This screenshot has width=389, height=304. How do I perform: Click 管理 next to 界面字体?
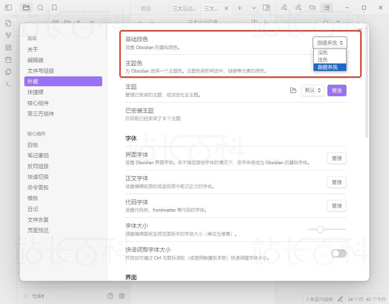coord(337,158)
